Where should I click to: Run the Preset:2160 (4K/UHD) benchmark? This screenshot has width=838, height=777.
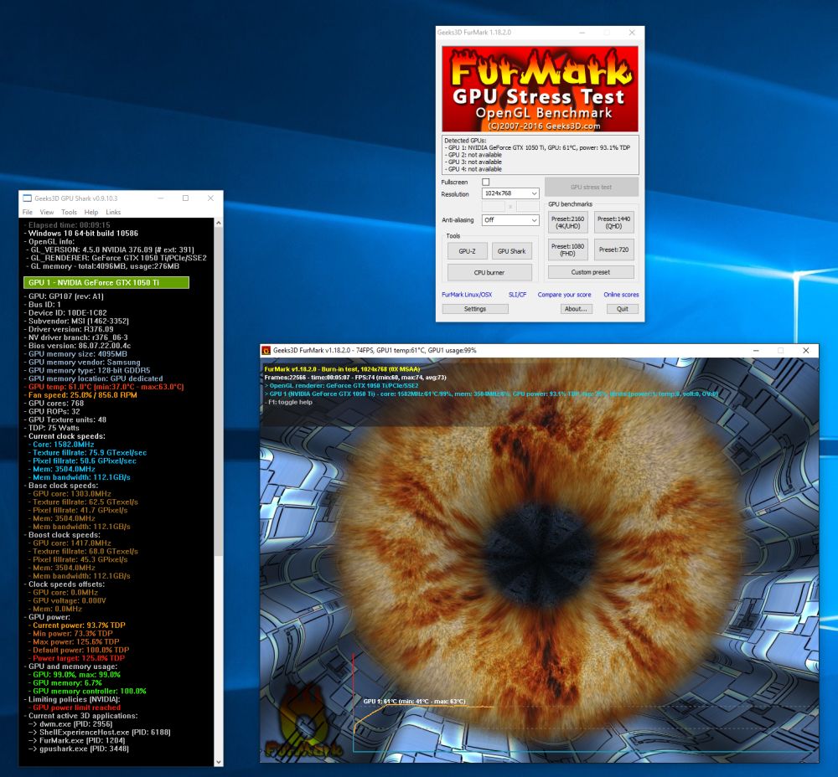point(567,222)
